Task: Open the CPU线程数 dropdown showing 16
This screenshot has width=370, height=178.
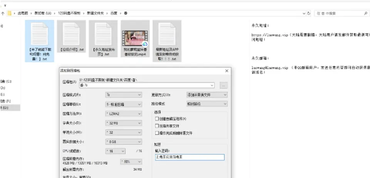Action: (115, 151)
